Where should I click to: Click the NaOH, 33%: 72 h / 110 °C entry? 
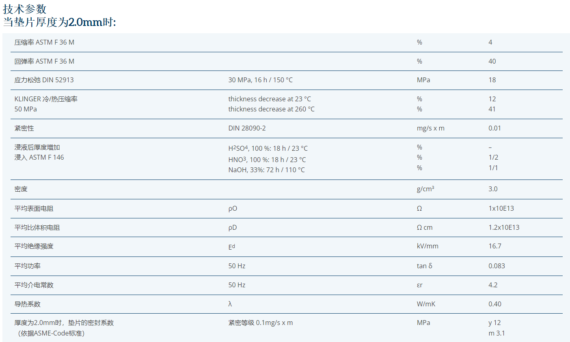click(x=266, y=170)
